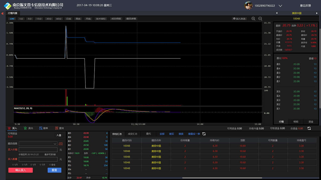Viewport: 321px width, 180px height.
Task: Click the 撤买 link
Action: [x=172, y=134]
